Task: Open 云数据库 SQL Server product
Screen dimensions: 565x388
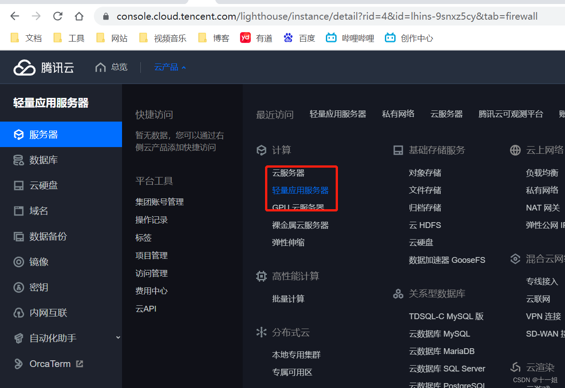Action: point(447,369)
